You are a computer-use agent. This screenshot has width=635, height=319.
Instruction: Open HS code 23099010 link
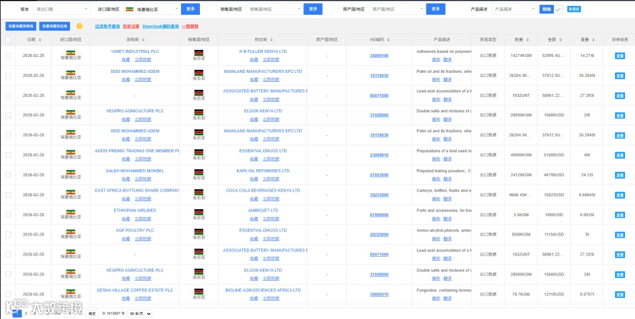379,155
